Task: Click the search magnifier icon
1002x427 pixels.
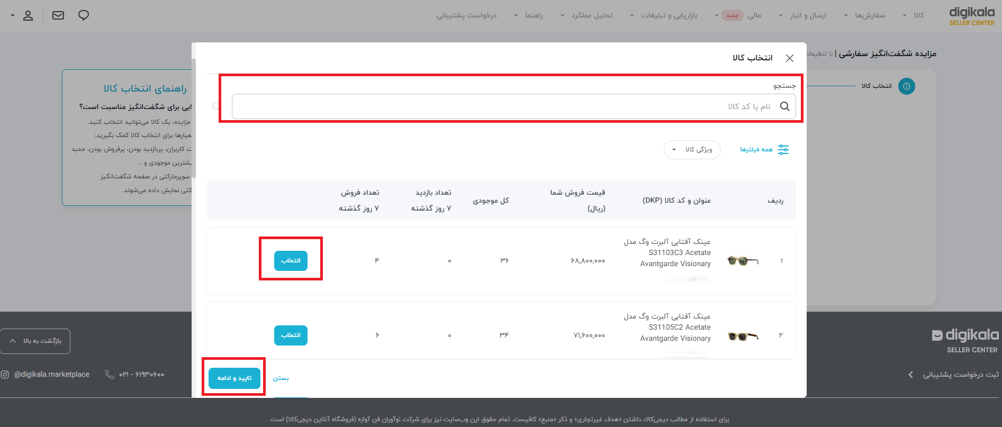Action: (x=785, y=106)
